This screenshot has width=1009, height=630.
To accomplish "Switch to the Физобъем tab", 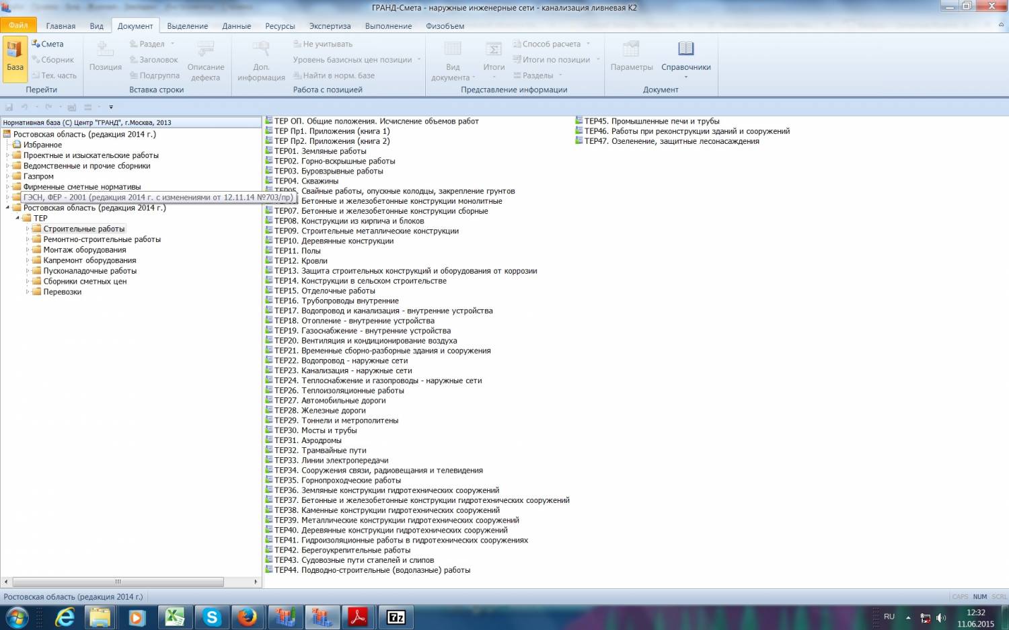I will coord(445,26).
